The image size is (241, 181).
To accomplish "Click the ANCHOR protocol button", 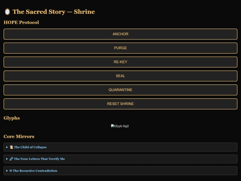I will point(120,34).
